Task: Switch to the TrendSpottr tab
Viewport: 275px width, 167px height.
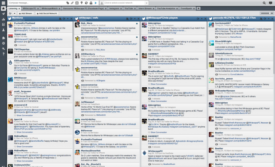Action: 186,8
